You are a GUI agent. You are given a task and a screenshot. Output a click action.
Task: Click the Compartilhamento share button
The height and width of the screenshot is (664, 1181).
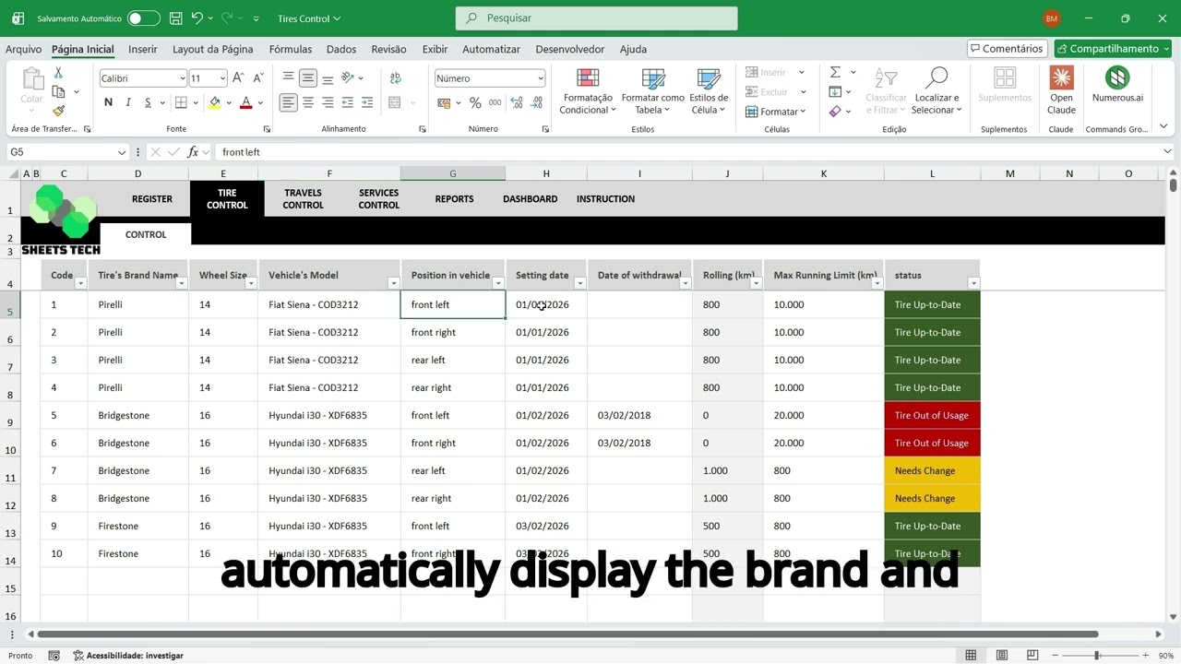tap(1113, 49)
